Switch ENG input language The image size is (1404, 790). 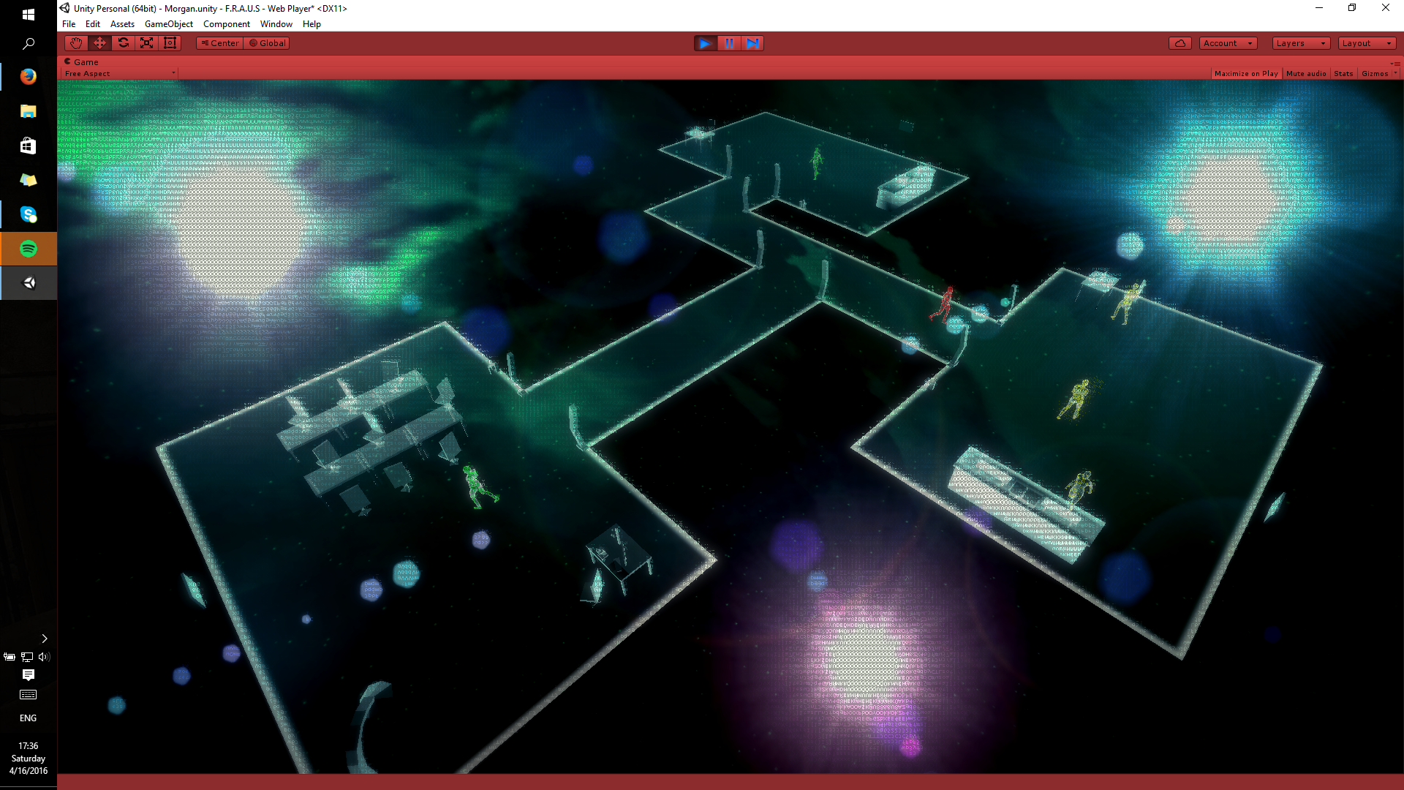click(29, 718)
